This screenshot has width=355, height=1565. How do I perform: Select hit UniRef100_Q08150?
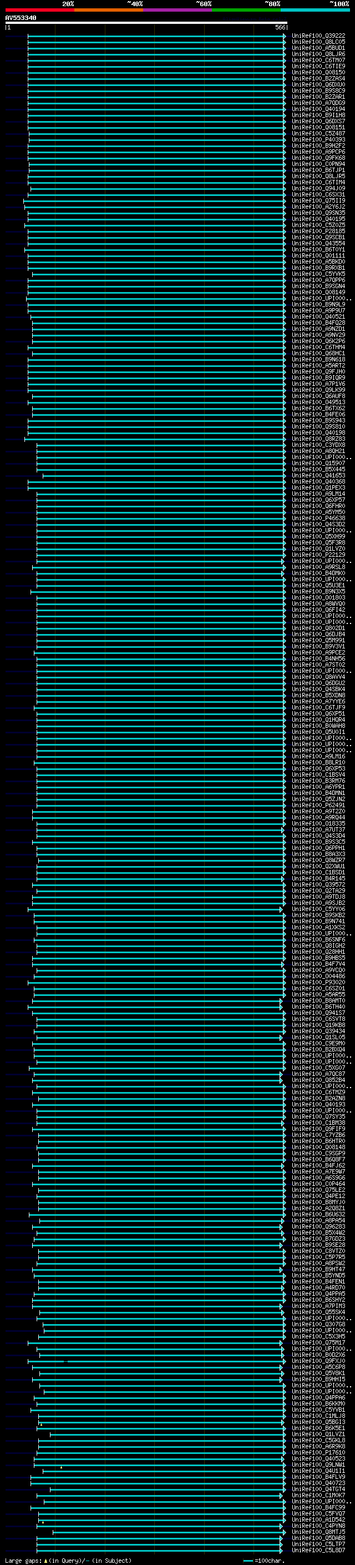(318, 72)
